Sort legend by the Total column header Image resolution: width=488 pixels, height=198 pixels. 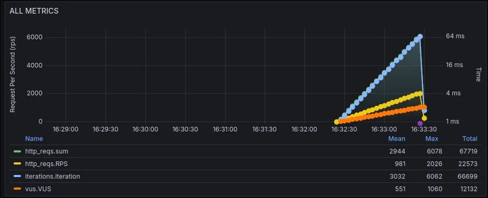(x=470, y=139)
